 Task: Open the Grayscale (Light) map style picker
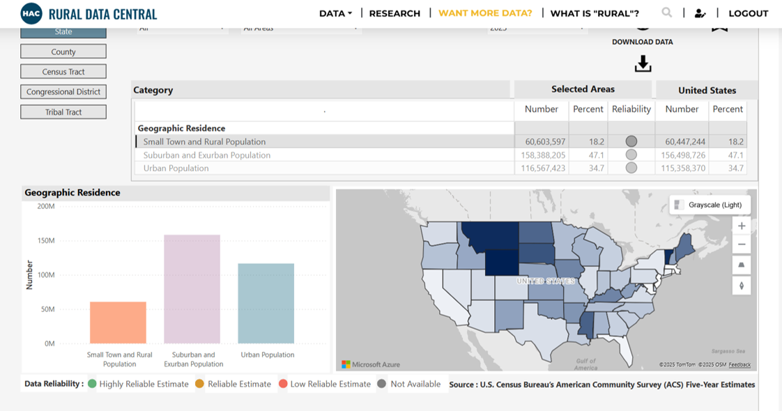(x=710, y=205)
